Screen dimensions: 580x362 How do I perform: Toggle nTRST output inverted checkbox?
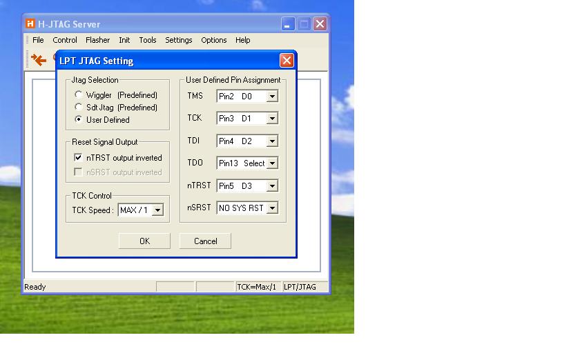[x=78, y=157]
